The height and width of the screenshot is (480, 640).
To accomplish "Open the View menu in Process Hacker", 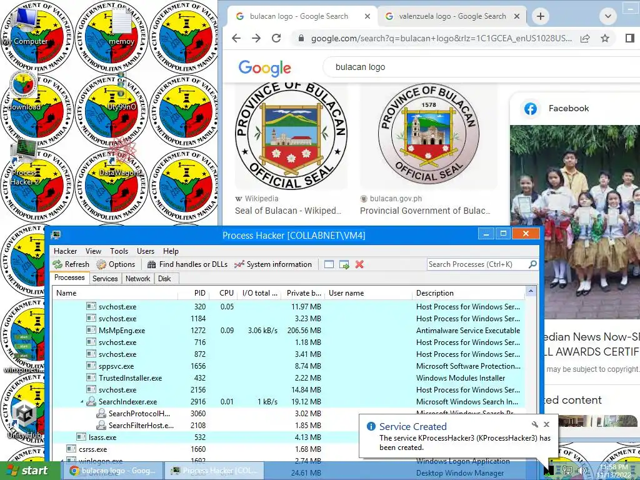I will 93,251.
